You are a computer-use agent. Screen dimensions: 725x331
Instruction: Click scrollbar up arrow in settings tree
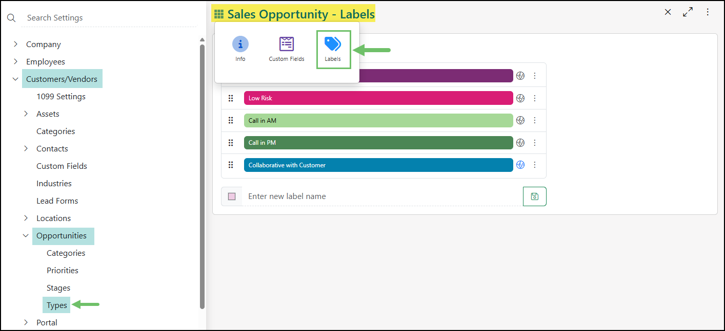coord(202,39)
